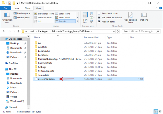Viewport: 163px width, 114px height.
Task: Open OneDrive in the navigation pane
Action: (14, 63)
